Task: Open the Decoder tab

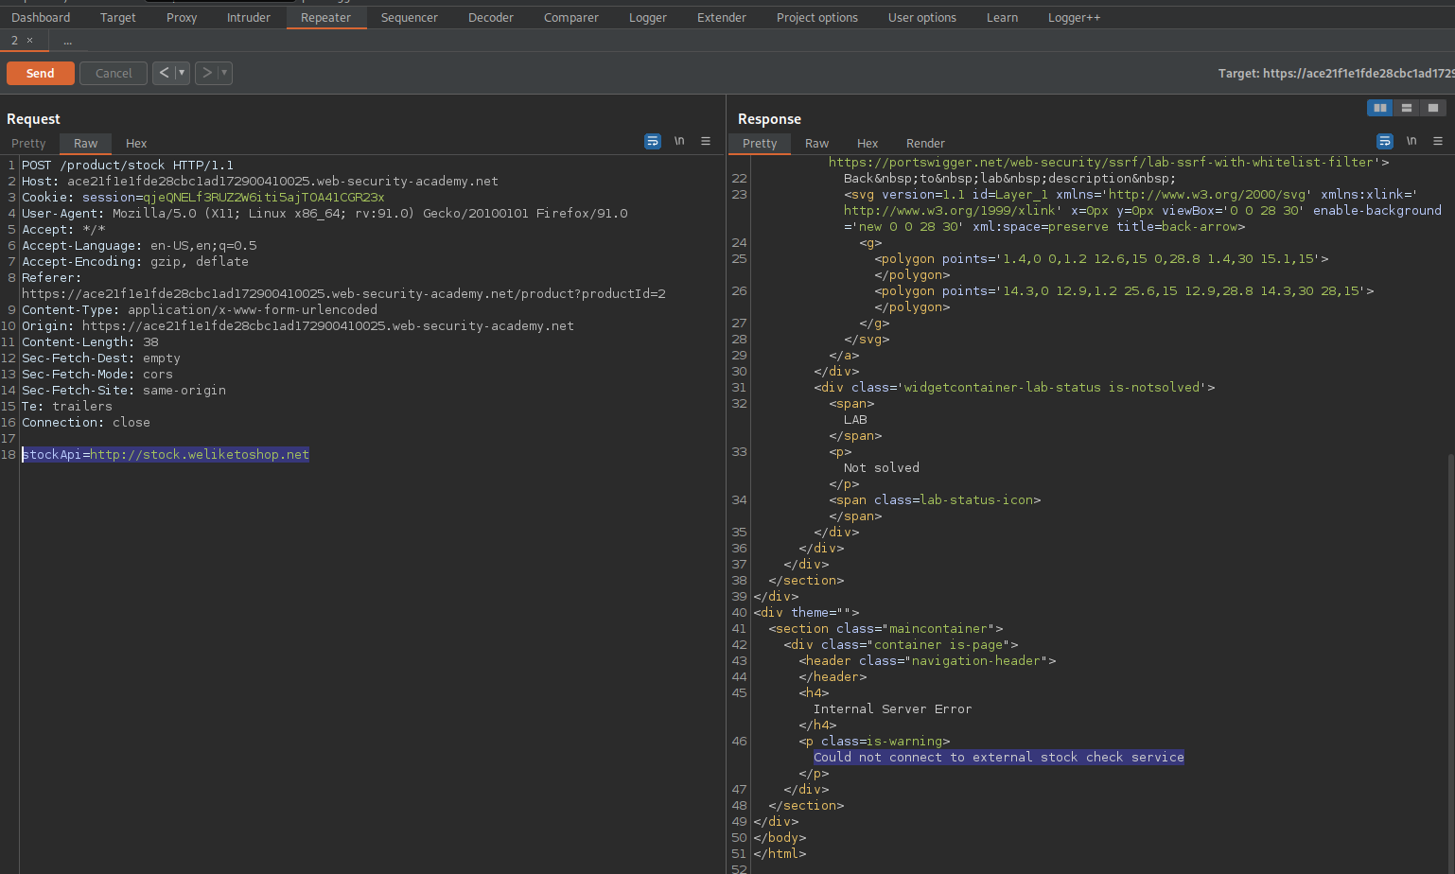Action: 491,18
